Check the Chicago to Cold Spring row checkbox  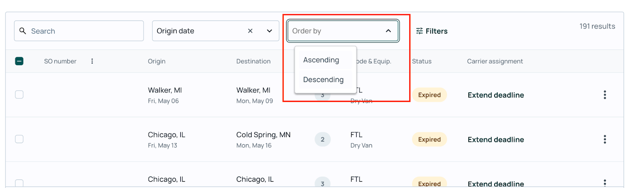(x=19, y=139)
